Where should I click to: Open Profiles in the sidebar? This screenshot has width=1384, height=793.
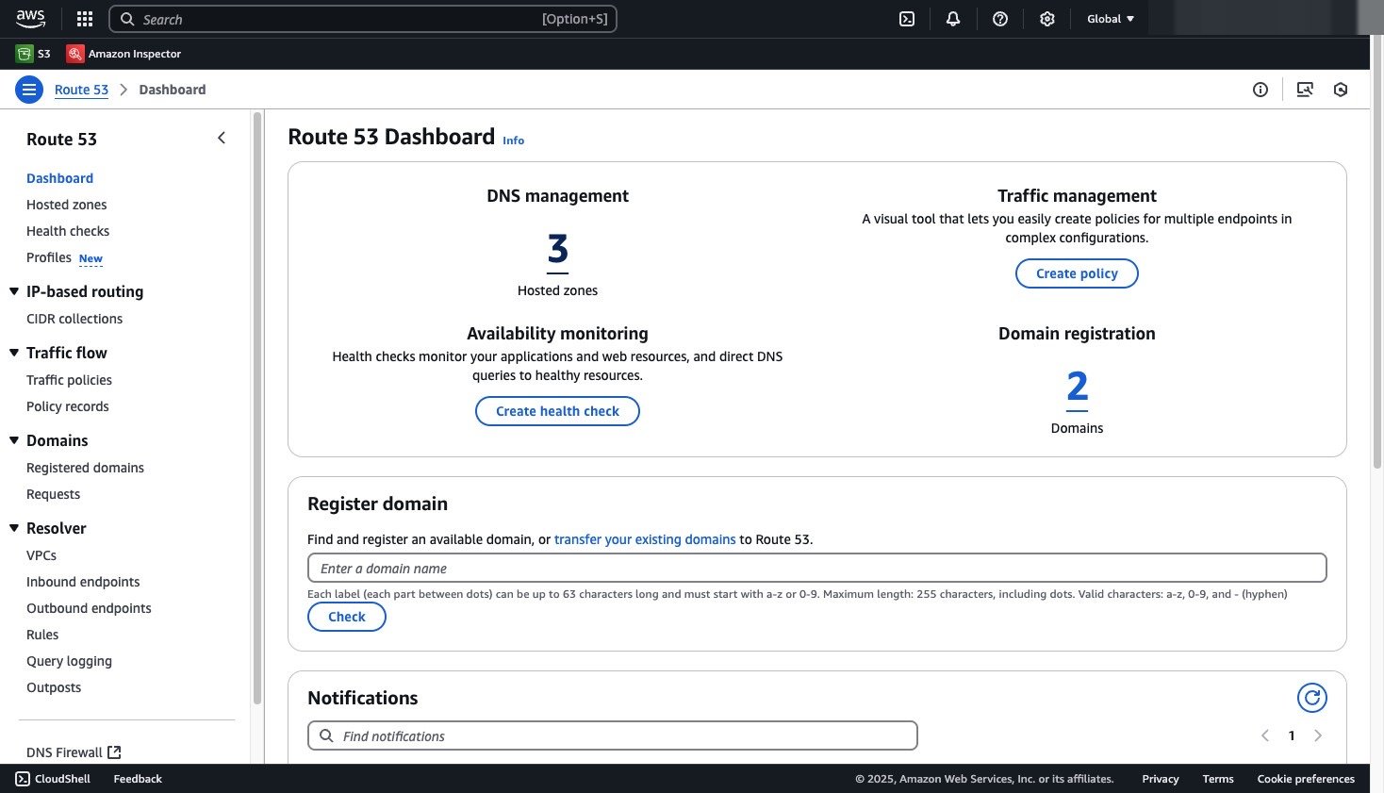[49, 257]
